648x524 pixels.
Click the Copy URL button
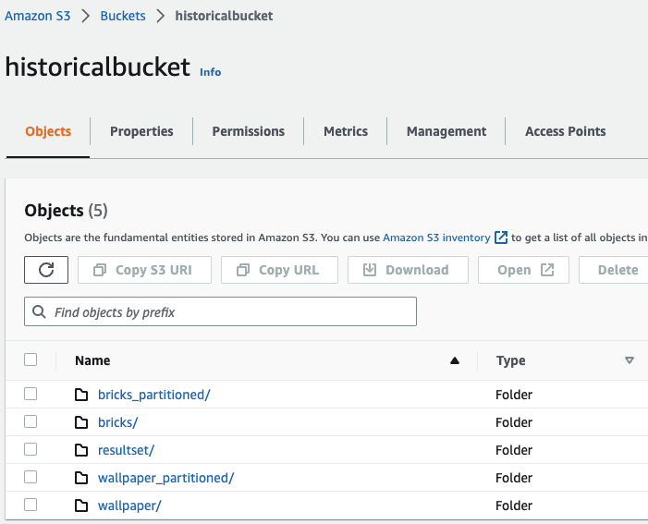pyautogui.click(x=278, y=270)
